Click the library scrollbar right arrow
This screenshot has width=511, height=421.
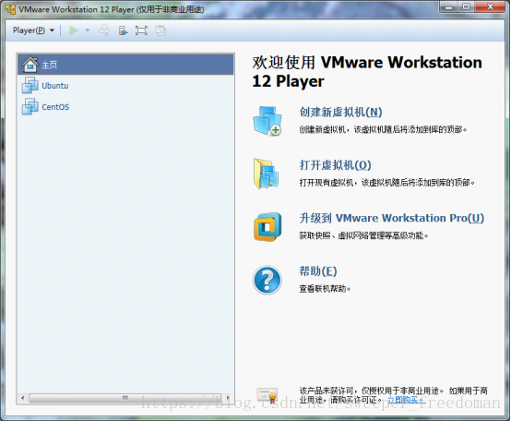(228, 398)
